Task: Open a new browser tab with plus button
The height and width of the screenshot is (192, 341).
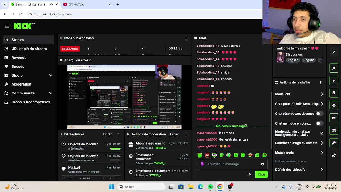Action: (x=118, y=5)
